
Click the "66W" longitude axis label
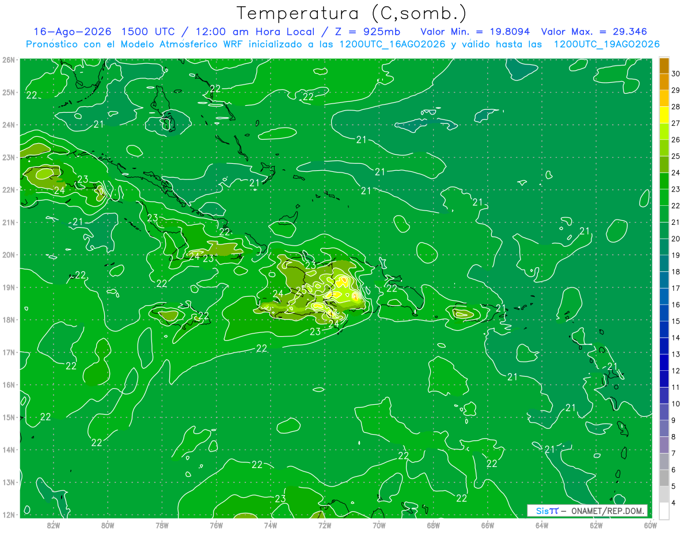(x=487, y=524)
